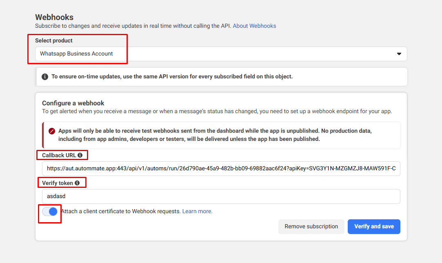The height and width of the screenshot is (263, 442).
Task: Click the Verify token label text
Action: pyautogui.click(x=58, y=183)
